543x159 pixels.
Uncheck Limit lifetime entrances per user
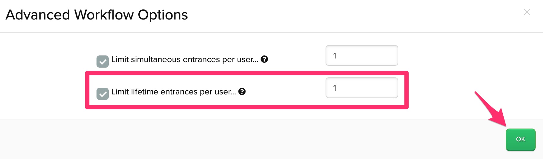[x=103, y=94]
